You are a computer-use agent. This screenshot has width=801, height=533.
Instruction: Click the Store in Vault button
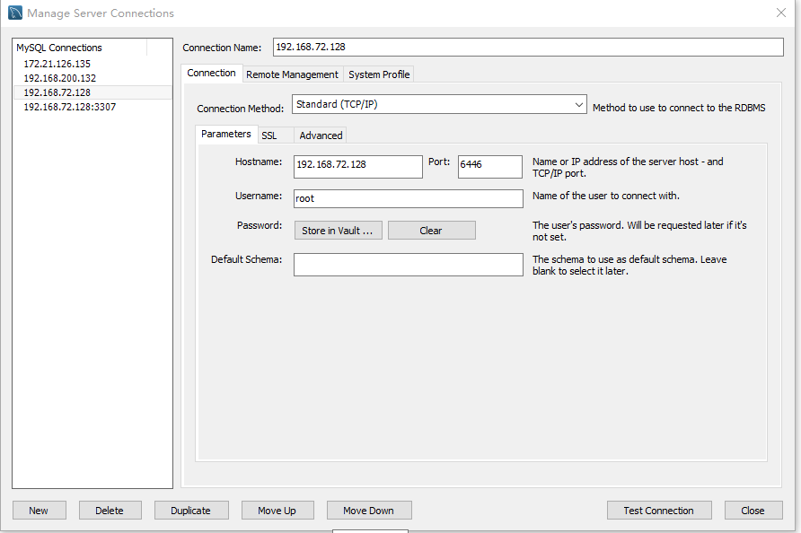tap(337, 231)
